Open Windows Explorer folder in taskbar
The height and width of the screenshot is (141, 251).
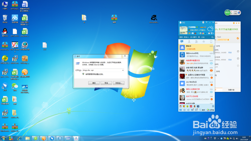28,138
